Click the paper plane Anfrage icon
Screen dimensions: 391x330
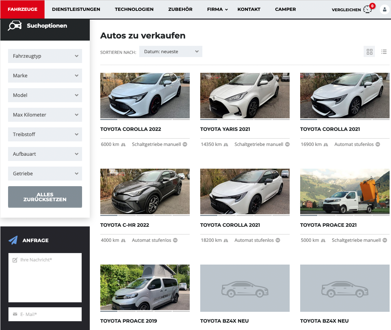(x=13, y=240)
